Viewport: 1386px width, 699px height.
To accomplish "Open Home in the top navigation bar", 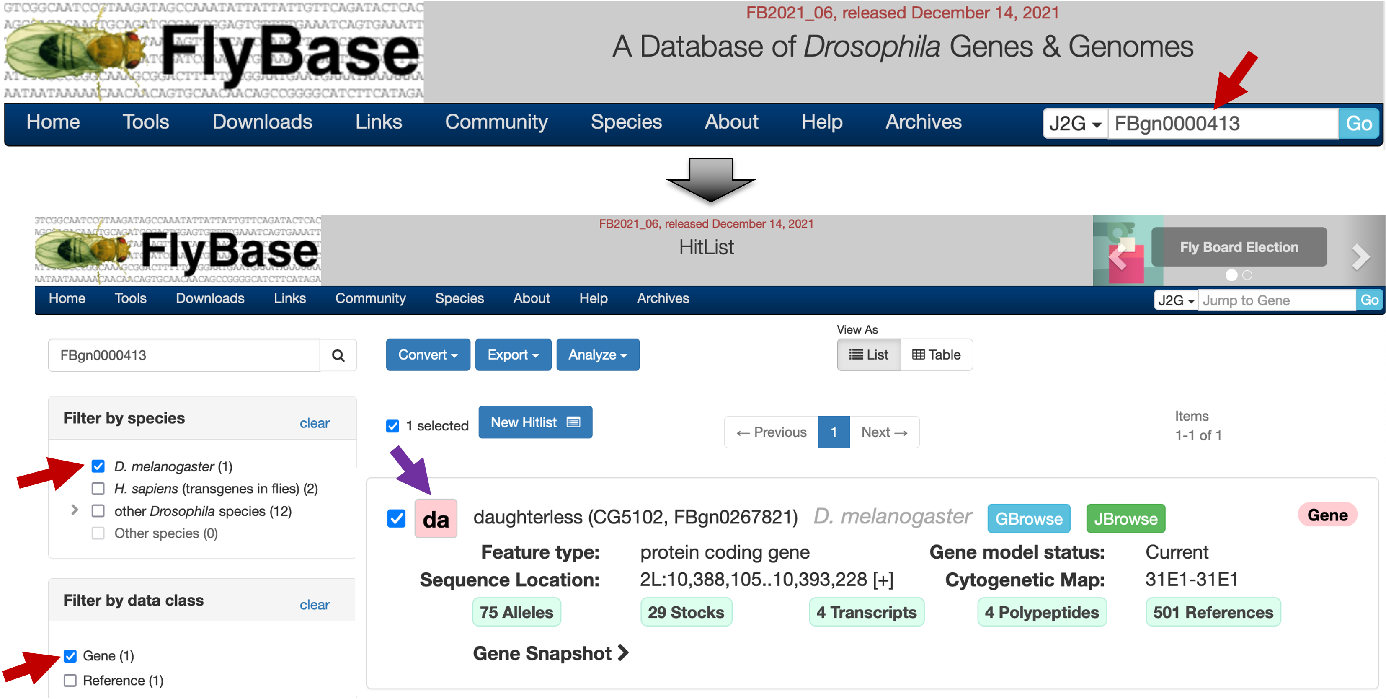I will [53, 122].
